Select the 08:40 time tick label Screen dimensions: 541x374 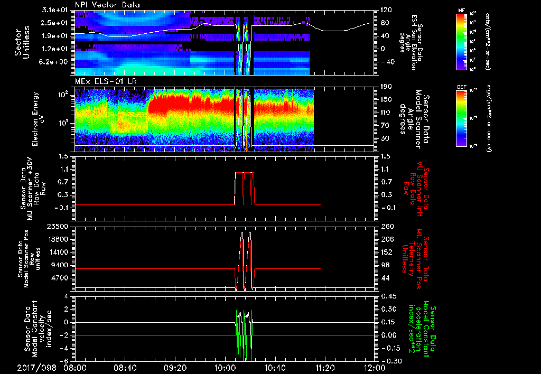125,368
